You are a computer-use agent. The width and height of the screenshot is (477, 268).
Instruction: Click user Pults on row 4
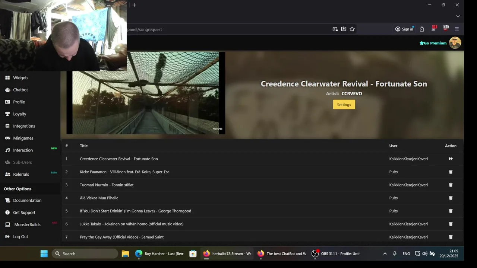coord(394,198)
